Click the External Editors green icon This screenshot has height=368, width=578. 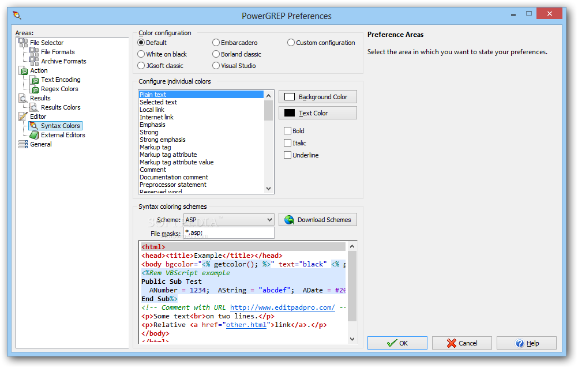point(34,135)
